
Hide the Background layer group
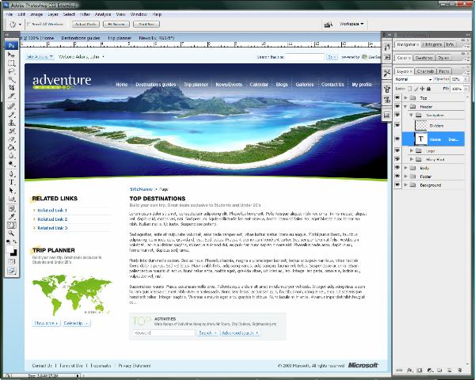pos(397,184)
